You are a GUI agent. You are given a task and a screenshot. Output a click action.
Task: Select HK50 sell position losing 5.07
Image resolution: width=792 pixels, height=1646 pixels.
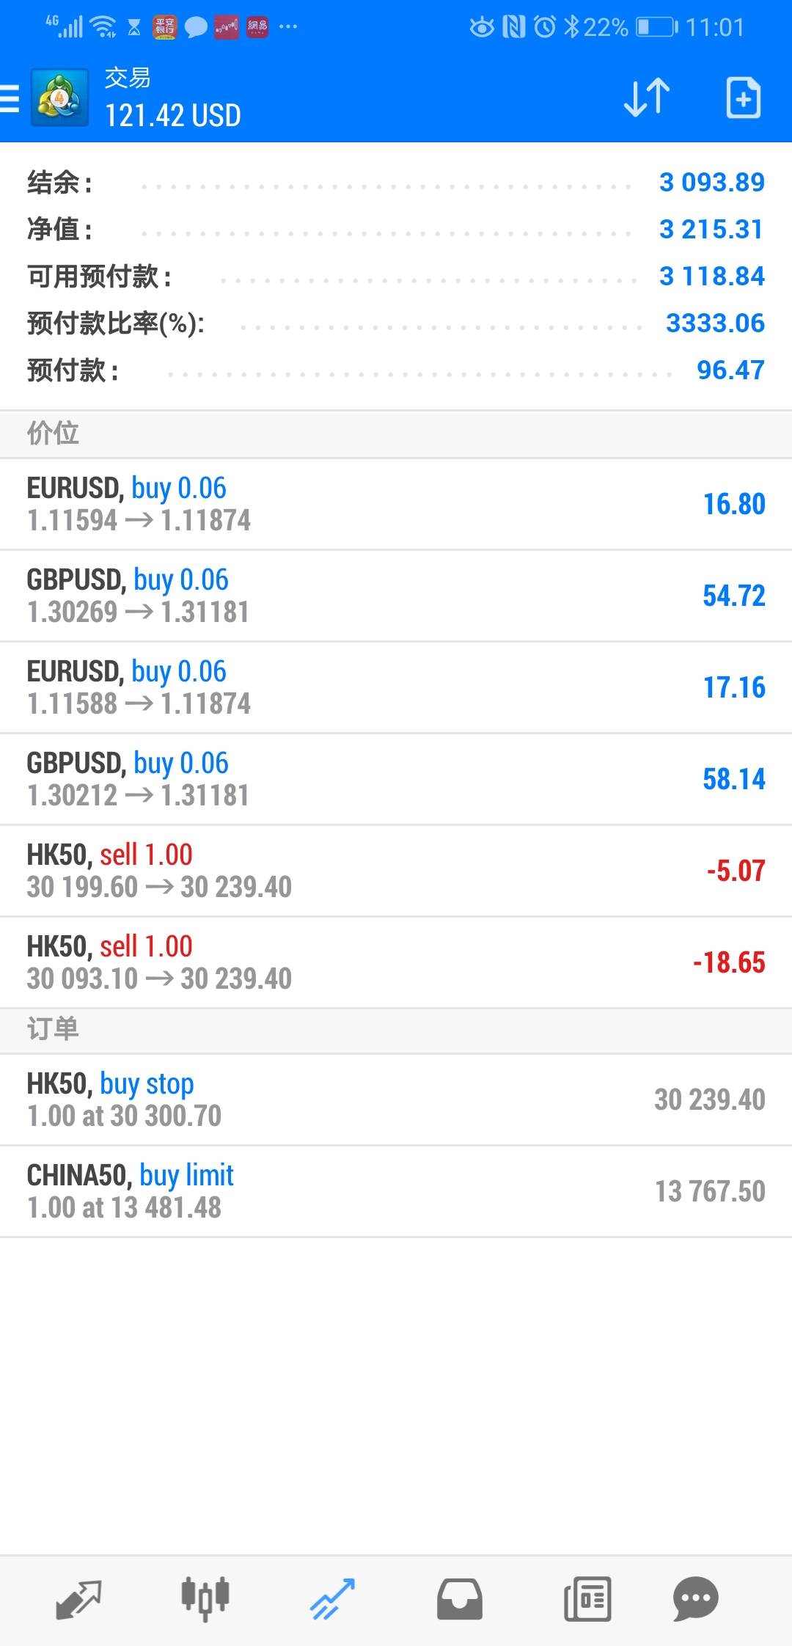(396, 871)
